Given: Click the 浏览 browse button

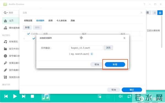Looking at the screenshot, I should click(x=108, y=48).
